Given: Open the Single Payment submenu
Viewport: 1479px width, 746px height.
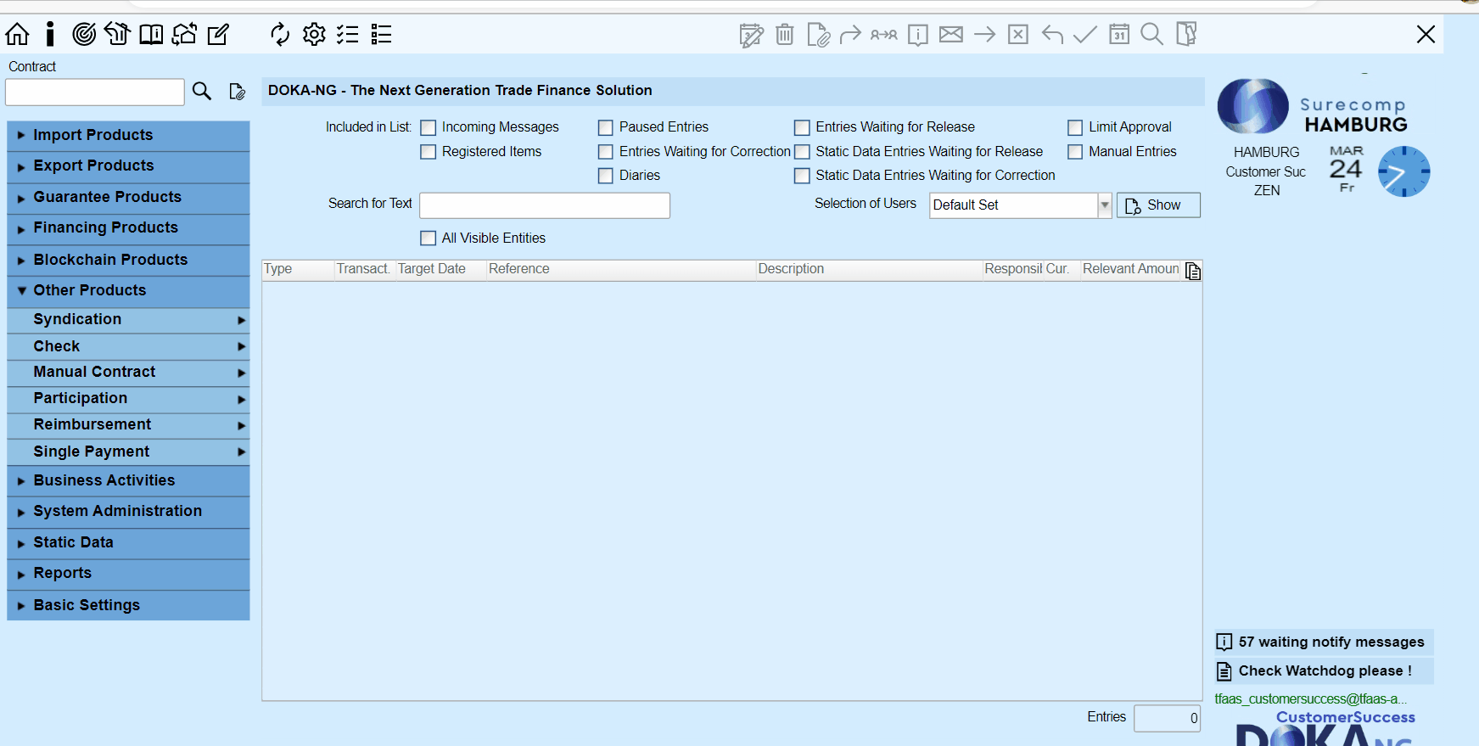Looking at the screenshot, I should [x=128, y=452].
